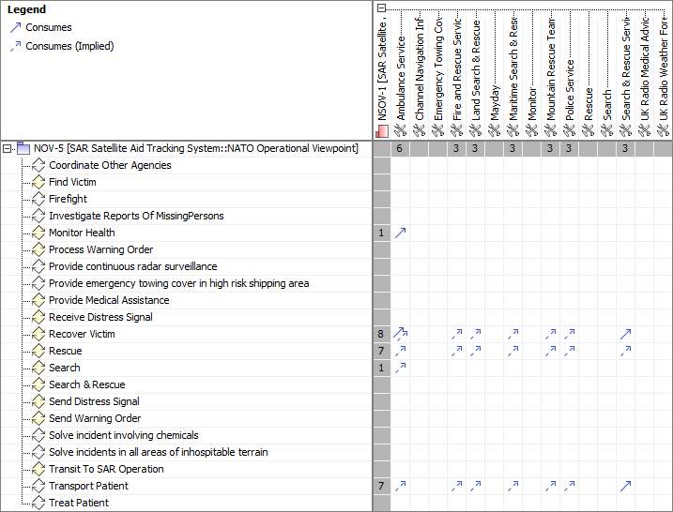Click the Ambulance Service column service icon

click(x=400, y=130)
